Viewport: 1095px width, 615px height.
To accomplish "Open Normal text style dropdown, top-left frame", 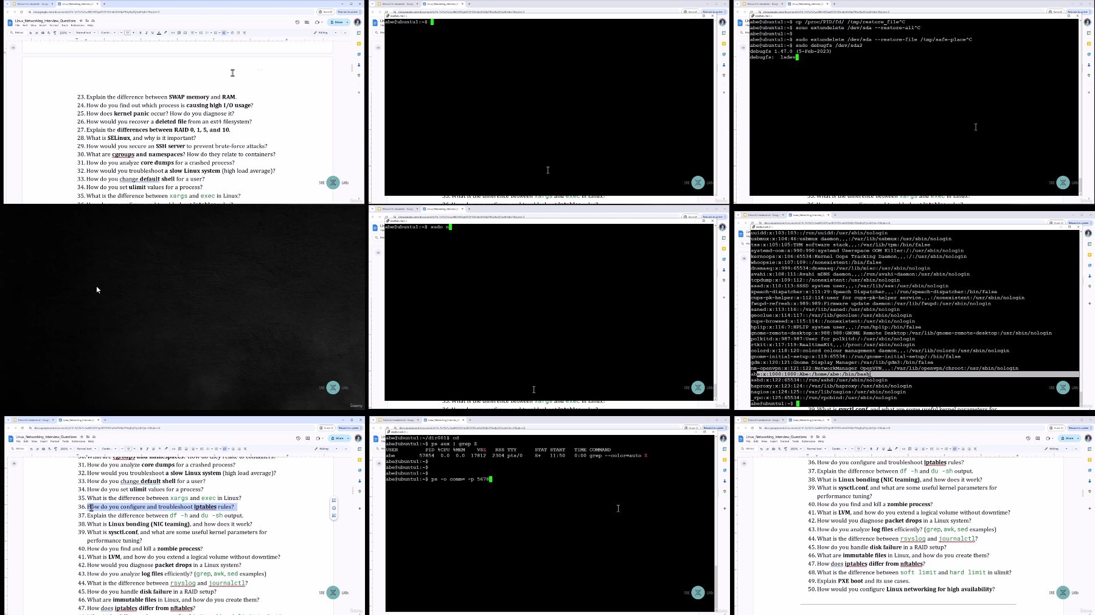I will click(x=85, y=33).
